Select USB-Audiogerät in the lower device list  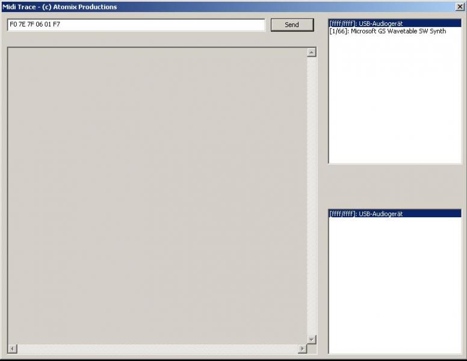tap(395, 214)
